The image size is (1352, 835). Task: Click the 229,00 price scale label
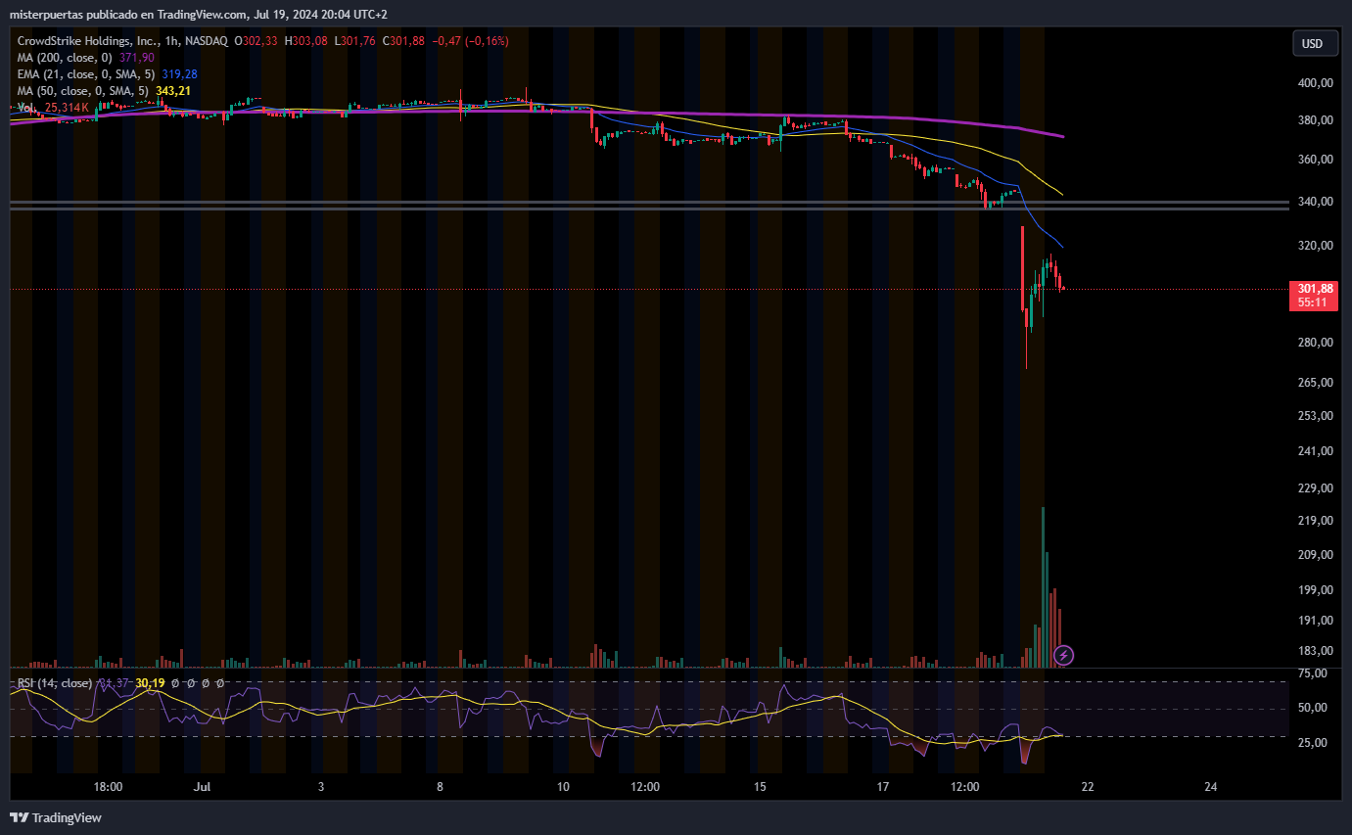1317,488
